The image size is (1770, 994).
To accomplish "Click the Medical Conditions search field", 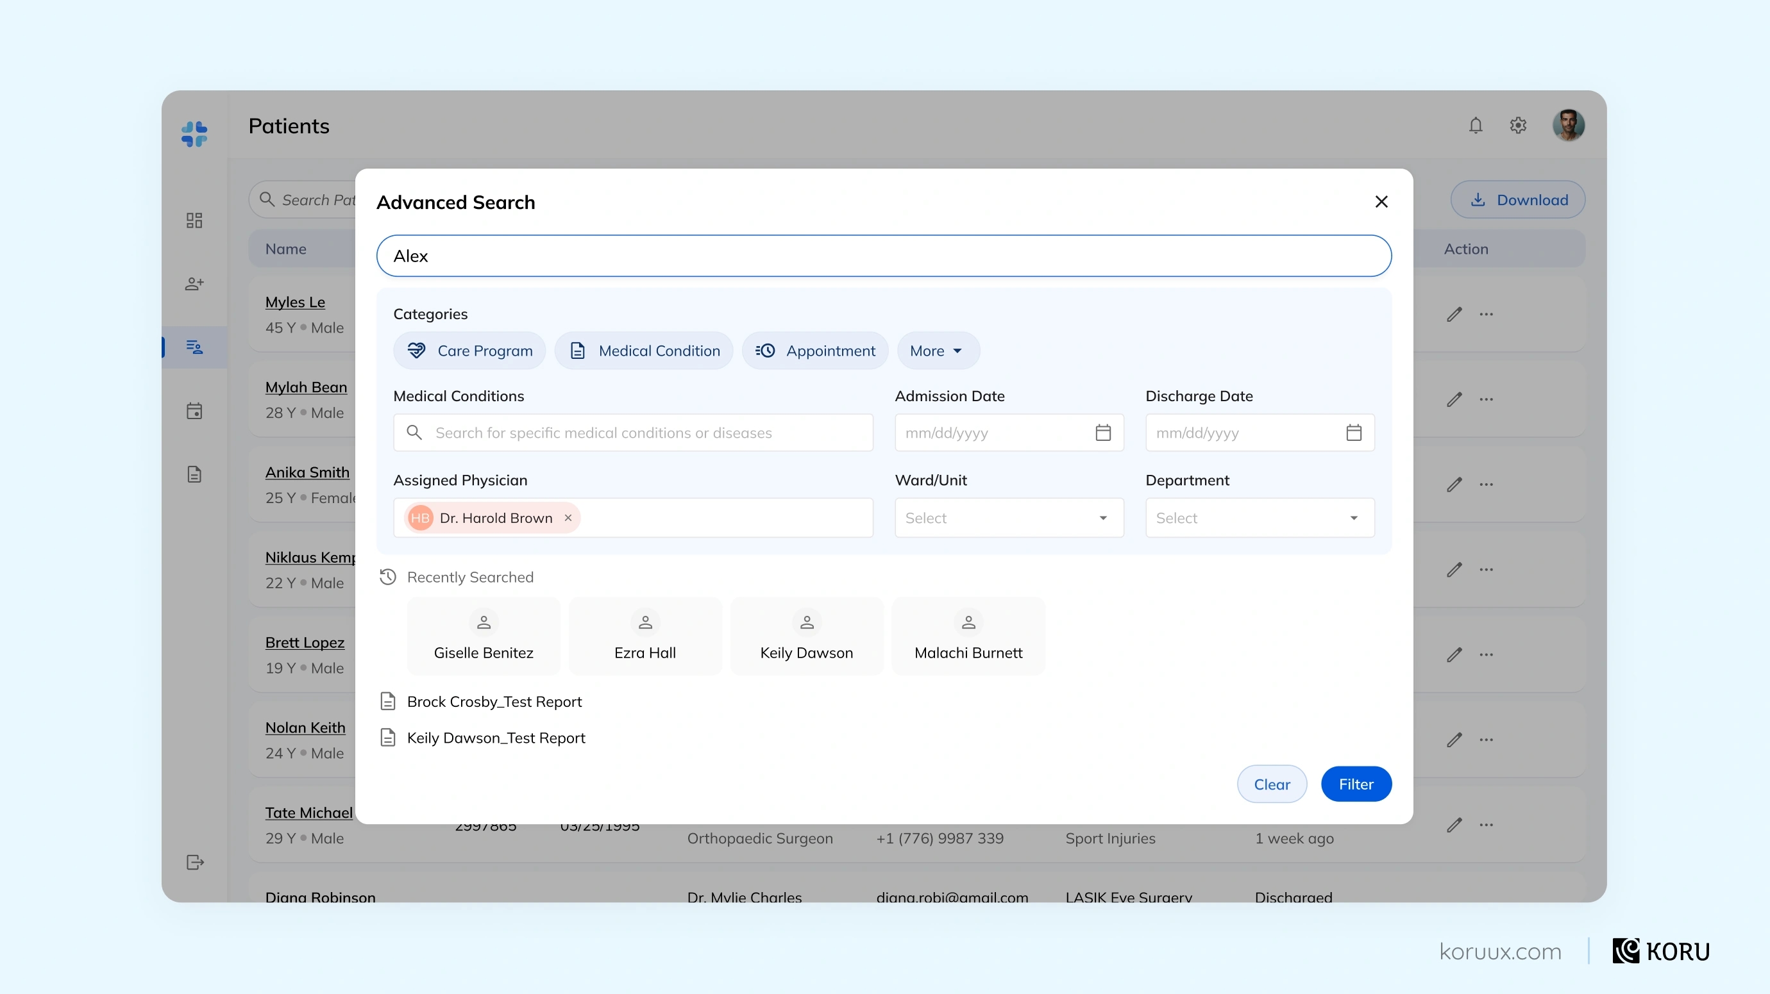I will 633,433.
